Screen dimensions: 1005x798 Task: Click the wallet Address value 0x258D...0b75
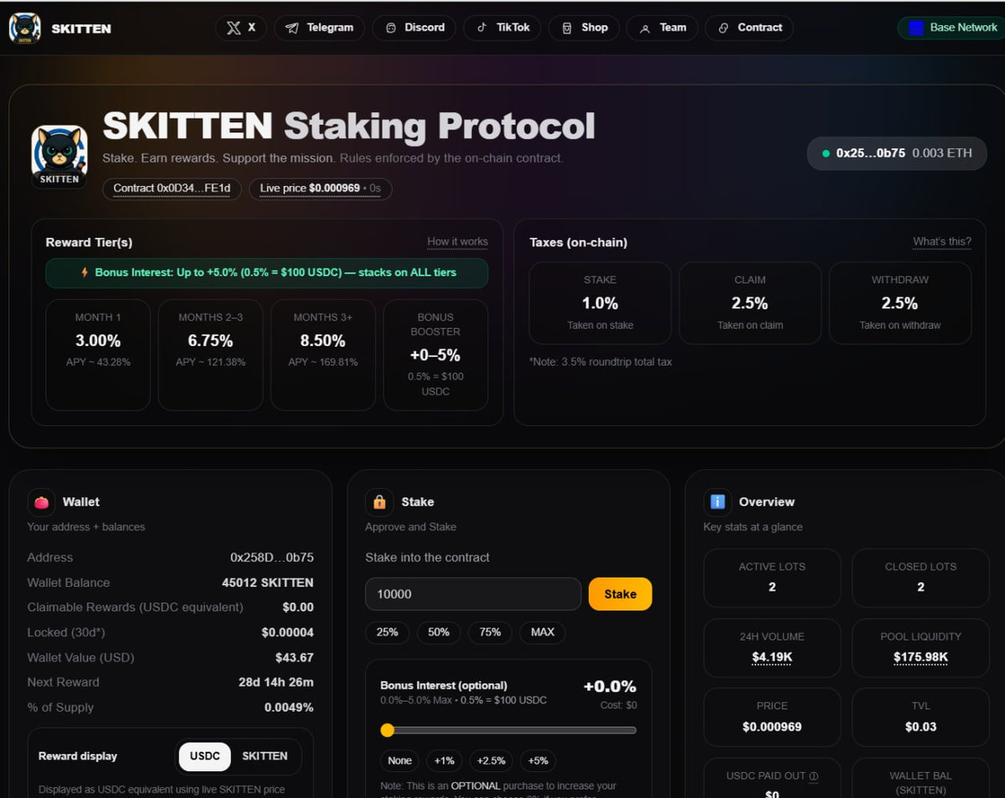pos(272,558)
